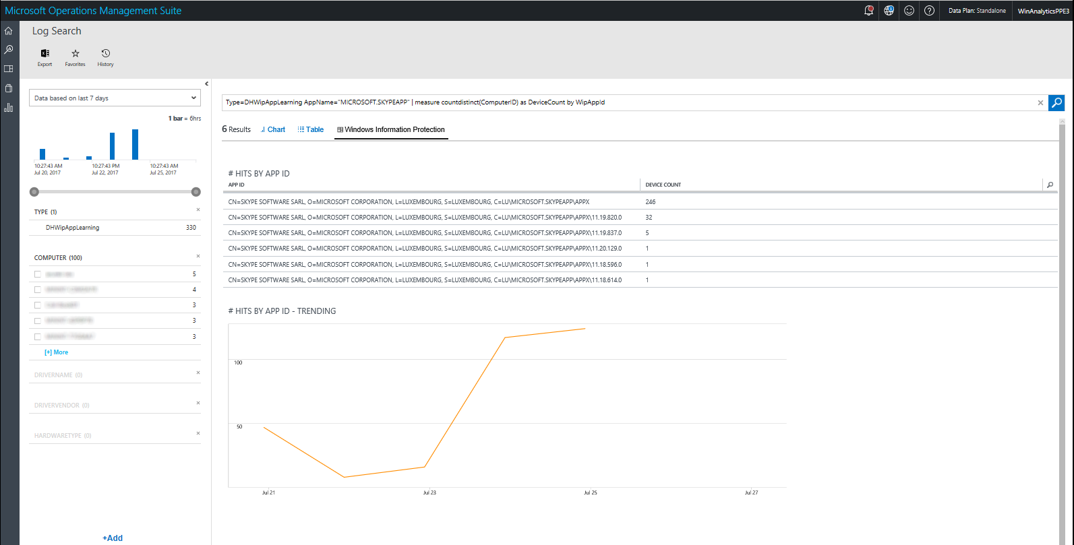Tick the second computer checkbox

coord(38,290)
